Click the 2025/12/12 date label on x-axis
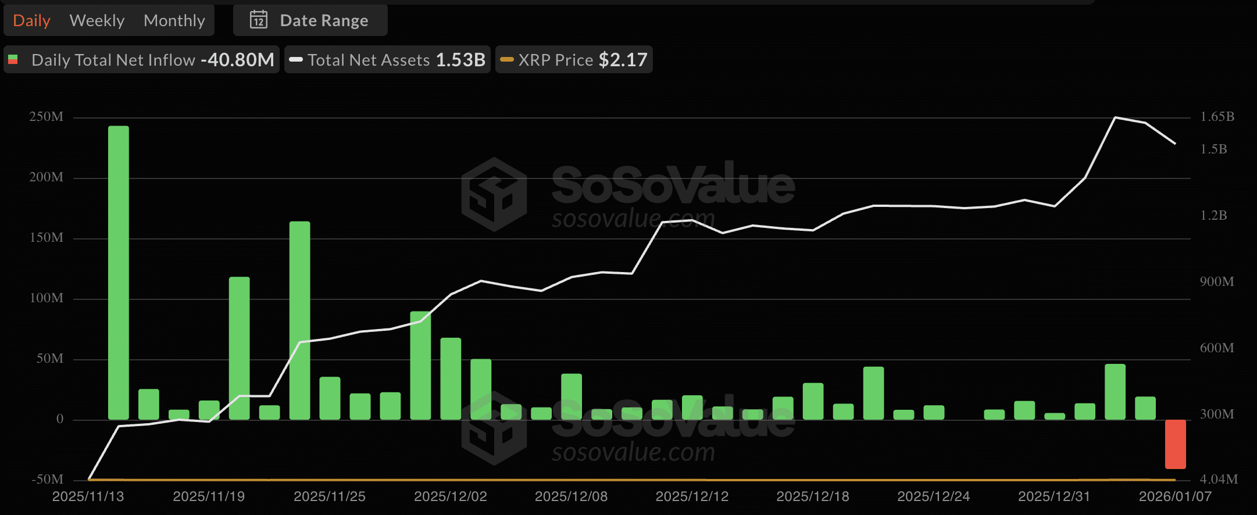This screenshot has width=1257, height=515. [692, 496]
